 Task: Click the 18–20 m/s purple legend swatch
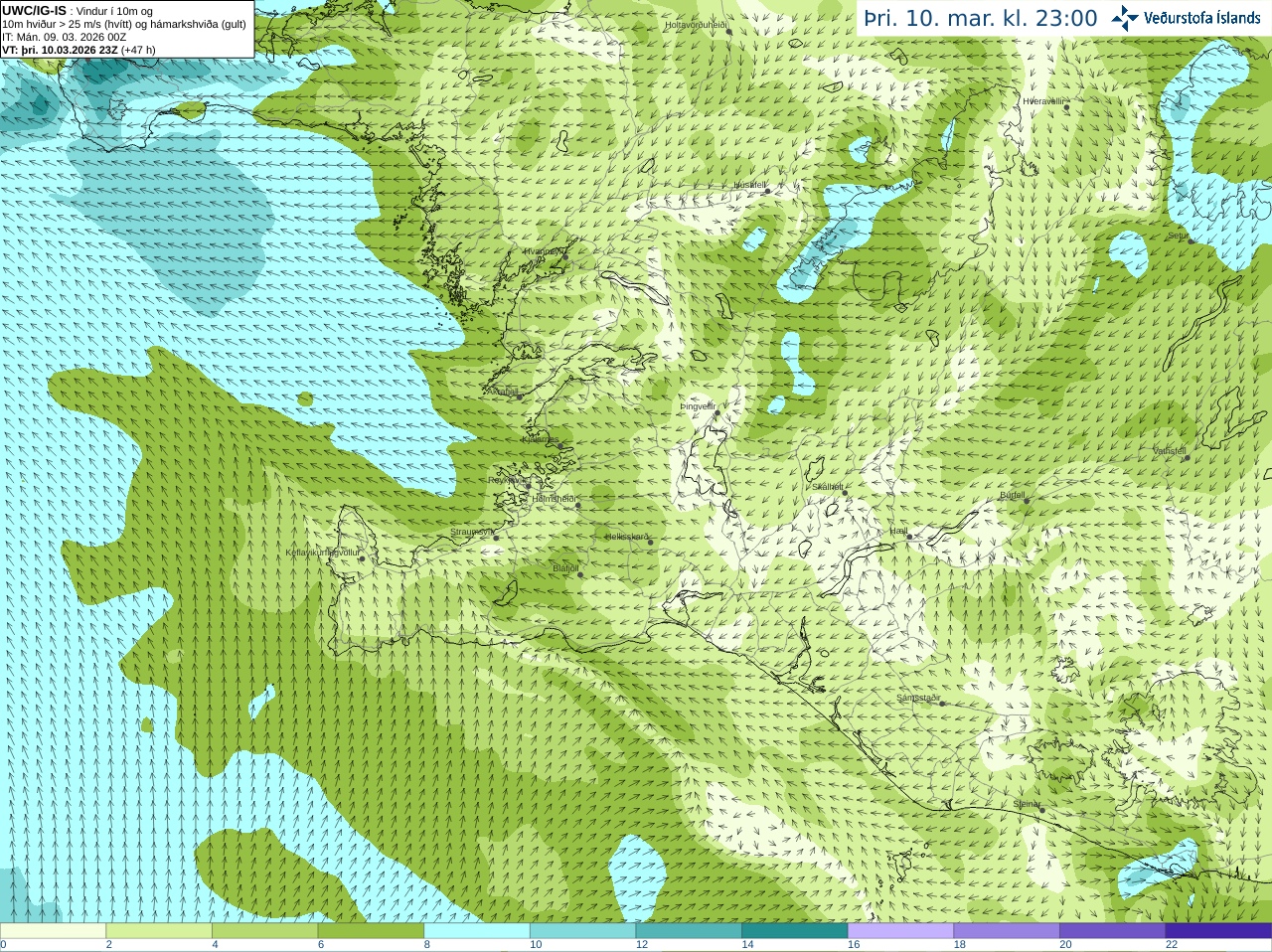click(x=1007, y=931)
